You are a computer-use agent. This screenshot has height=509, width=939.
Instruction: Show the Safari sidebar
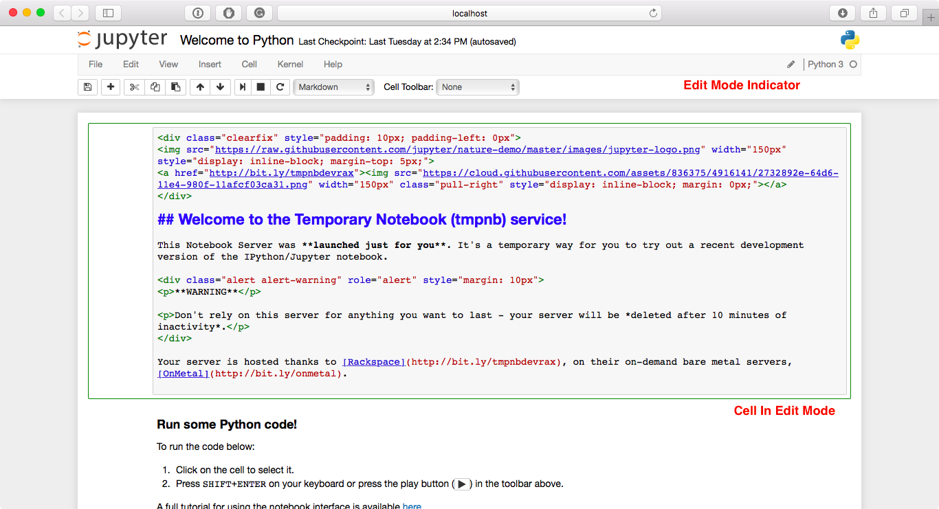click(x=108, y=13)
